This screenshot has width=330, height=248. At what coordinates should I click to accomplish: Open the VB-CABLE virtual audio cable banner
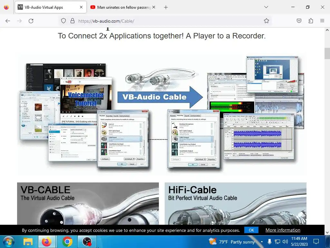point(88,203)
